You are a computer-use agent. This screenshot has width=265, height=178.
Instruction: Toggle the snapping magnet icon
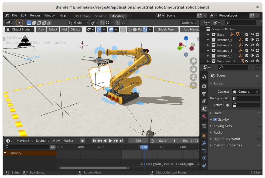102,23
